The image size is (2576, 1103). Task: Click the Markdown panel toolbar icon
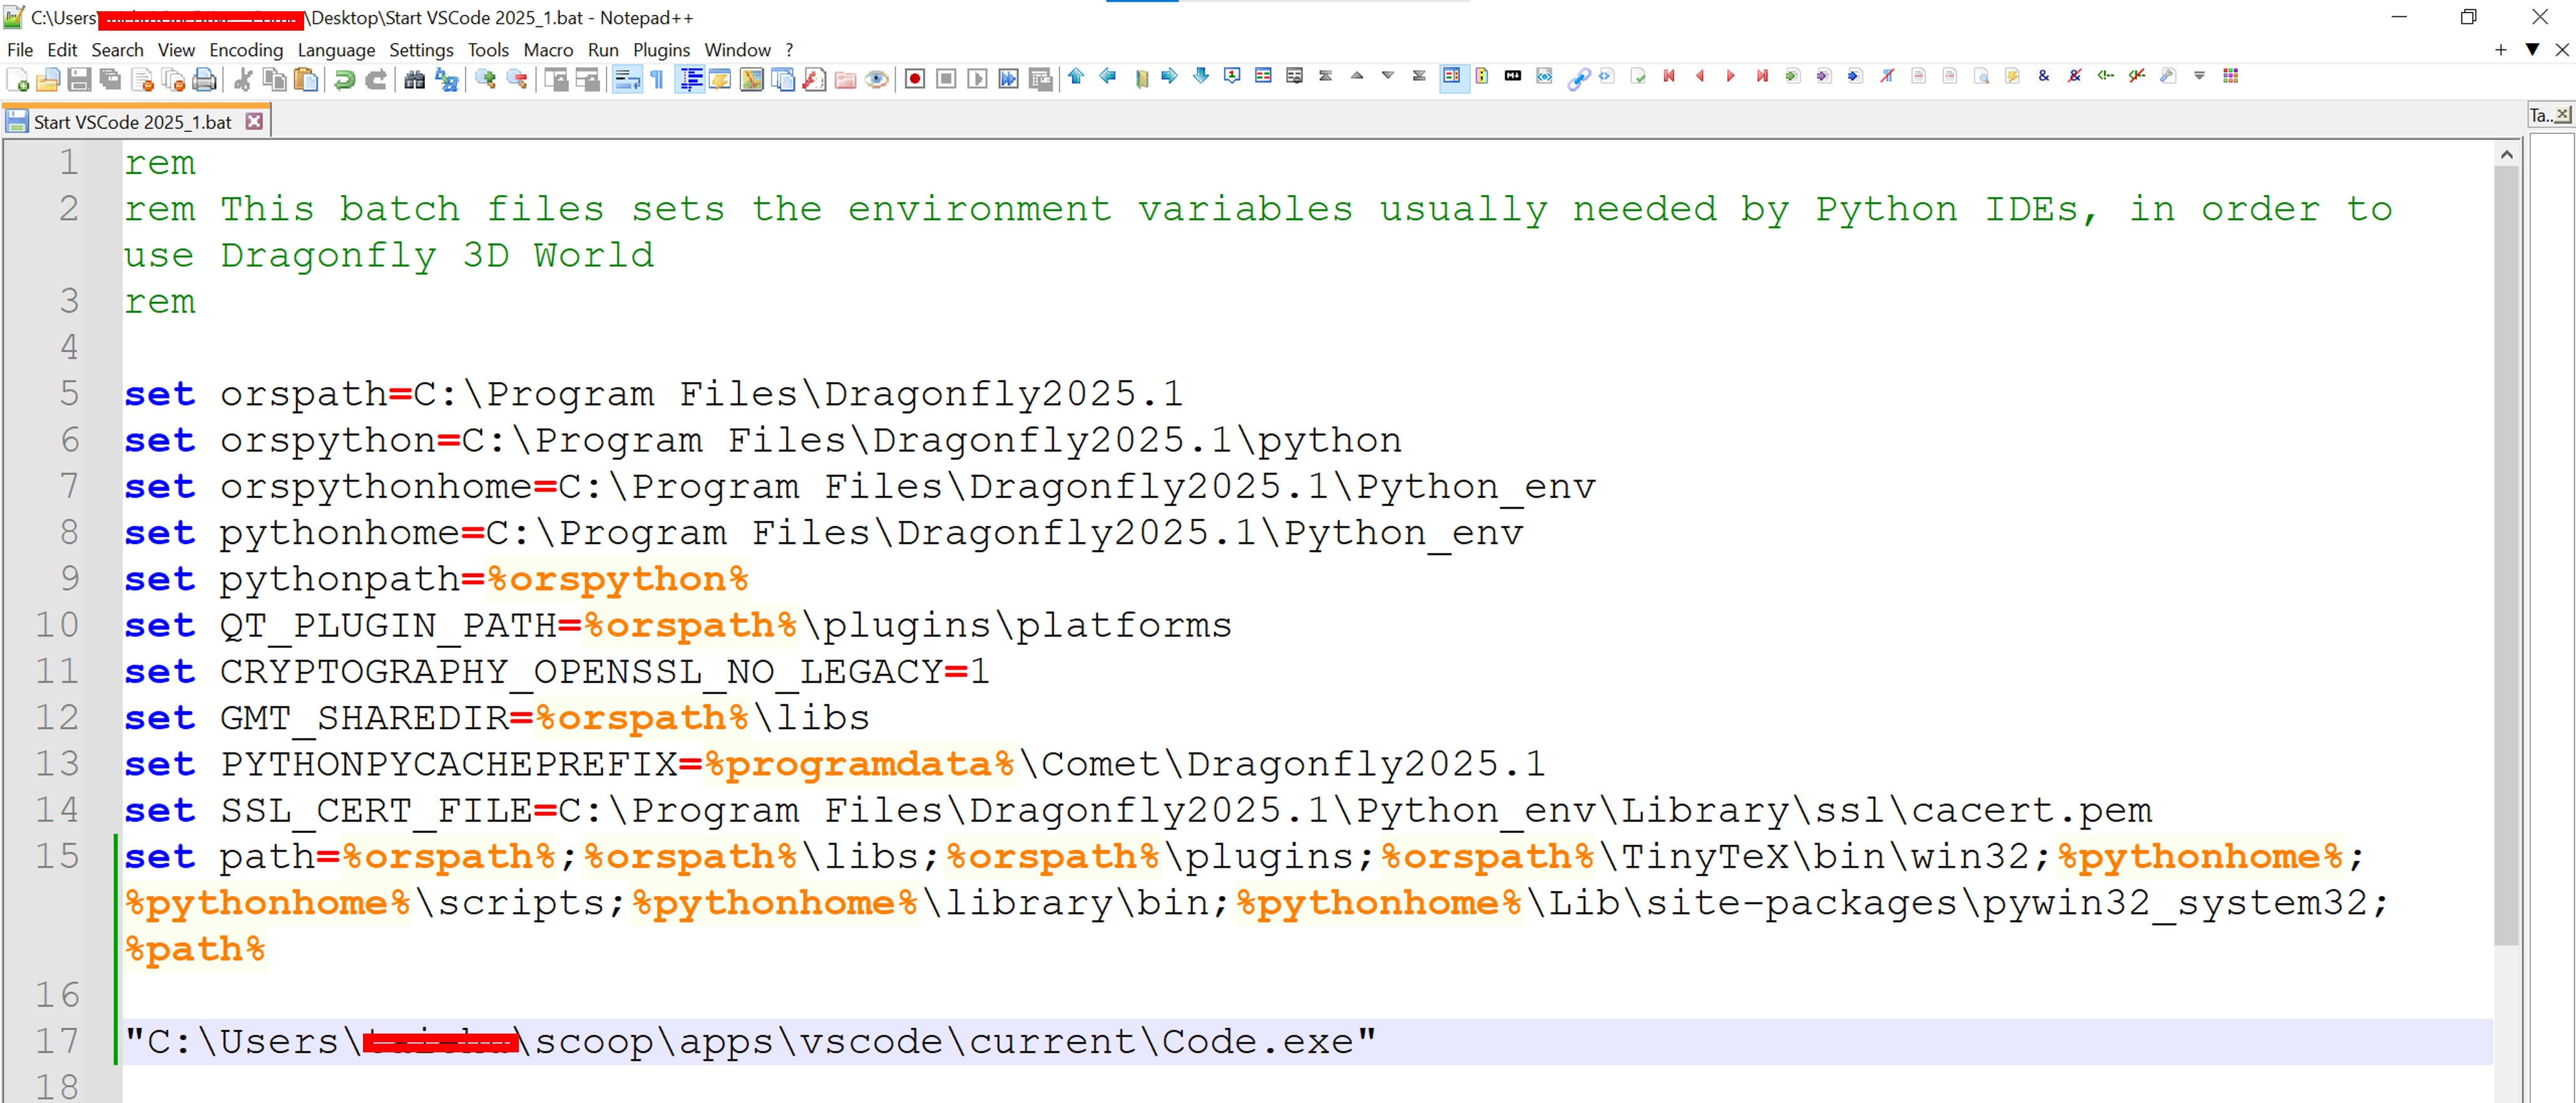[x=1512, y=76]
